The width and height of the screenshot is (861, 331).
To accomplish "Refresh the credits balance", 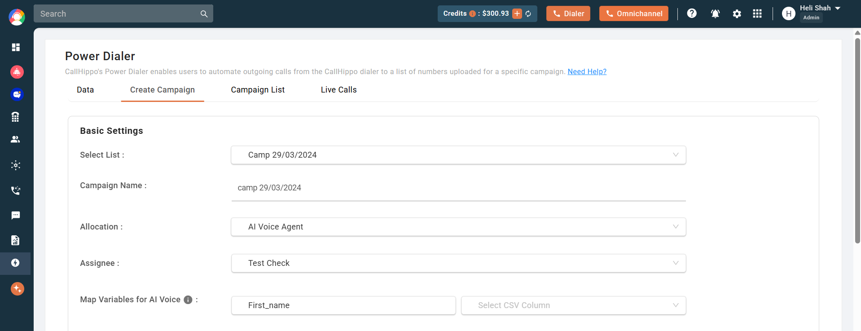I will pyautogui.click(x=528, y=14).
